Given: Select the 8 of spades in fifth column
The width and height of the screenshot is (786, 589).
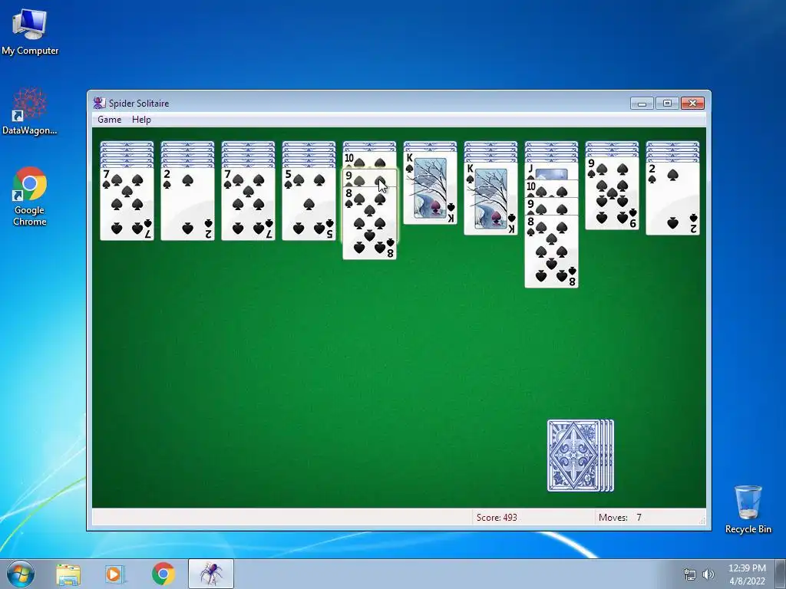Looking at the screenshot, I should click(369, 223).
